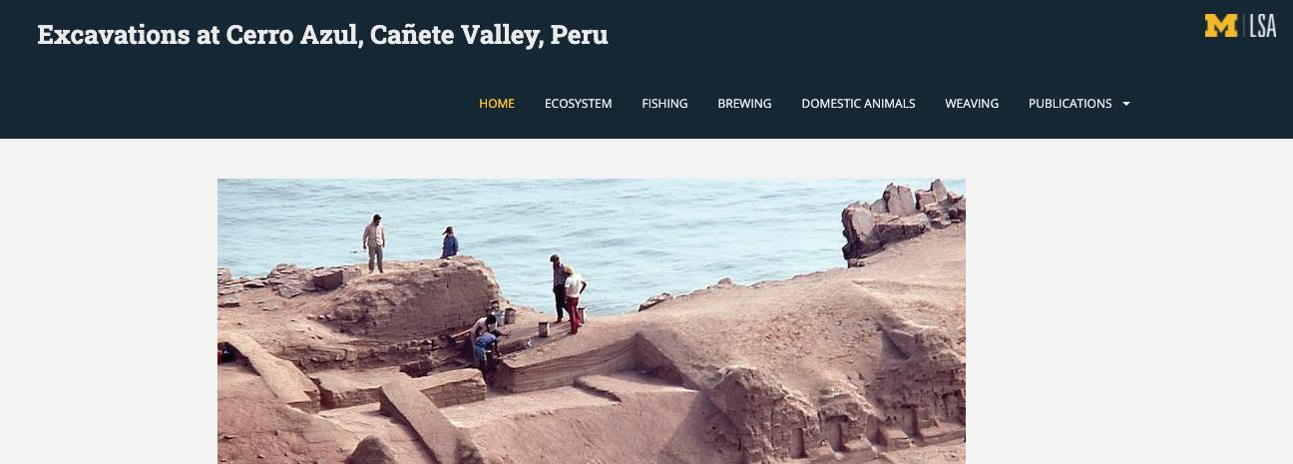Viewport: 1293px width, 464px height.
Task: Navigate to the Fishing section
Action: pos(664,104)
